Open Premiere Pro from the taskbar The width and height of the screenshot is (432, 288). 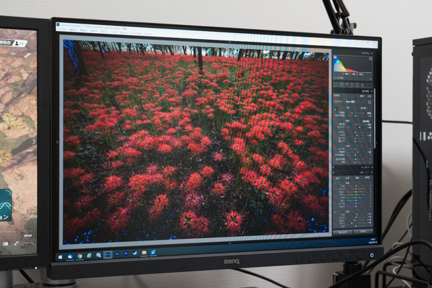click(126, 253)
